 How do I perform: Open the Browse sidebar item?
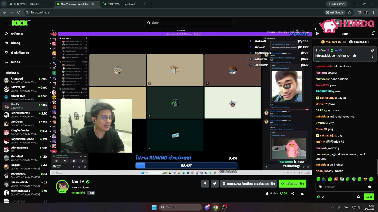coord(12,43)
